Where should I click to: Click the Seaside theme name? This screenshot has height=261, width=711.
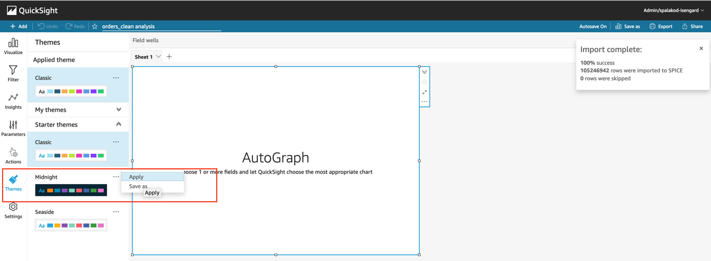coord(44,212)
